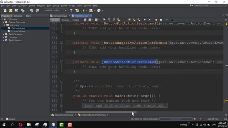The width and height of the screenshot is (228, 128).
Task: Click the Last Edit toolbar icon
Action: click(85, 20)
